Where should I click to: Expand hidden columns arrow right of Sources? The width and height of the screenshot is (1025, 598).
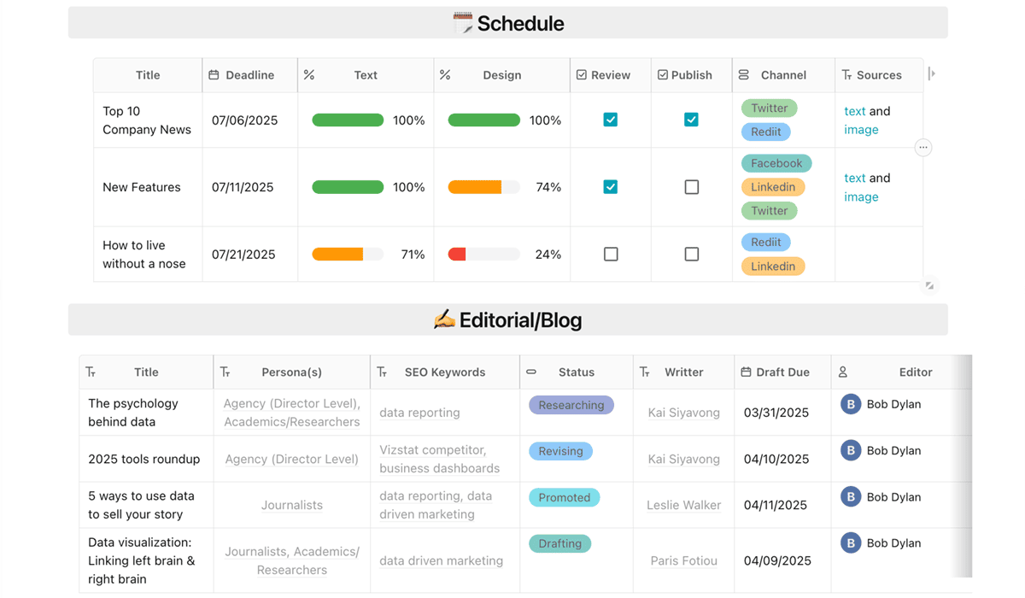(932, 74)
